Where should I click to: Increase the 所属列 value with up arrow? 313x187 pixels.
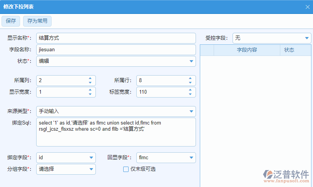(x=90, y=78)
